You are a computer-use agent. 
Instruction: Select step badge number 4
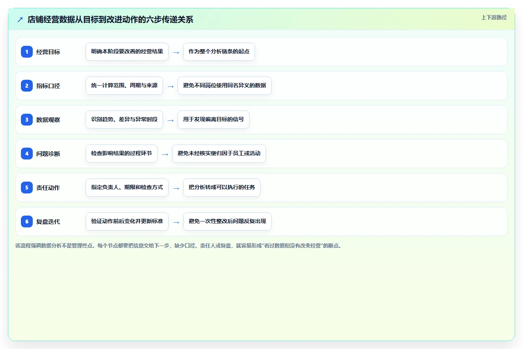(x=27, y=154)
